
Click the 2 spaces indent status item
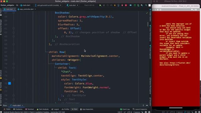coord(137,112)
